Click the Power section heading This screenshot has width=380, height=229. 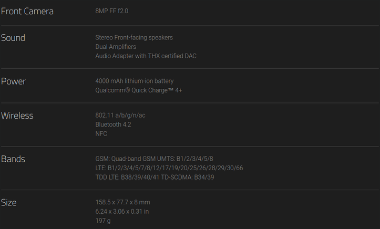[x=13, y=81]
